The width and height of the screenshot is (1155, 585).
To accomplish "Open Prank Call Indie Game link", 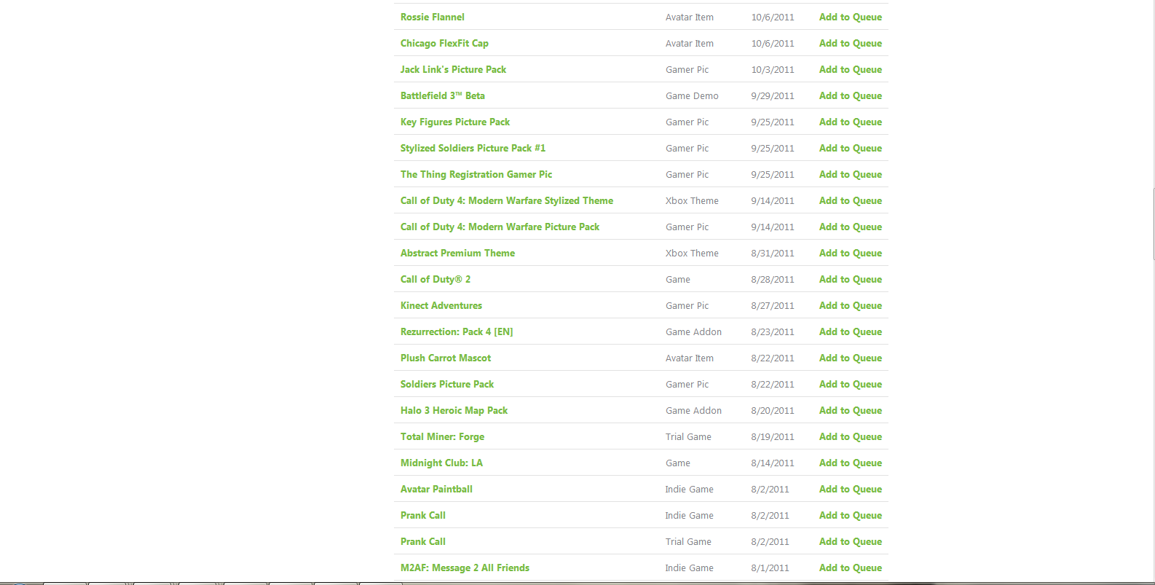I will 423,515.
